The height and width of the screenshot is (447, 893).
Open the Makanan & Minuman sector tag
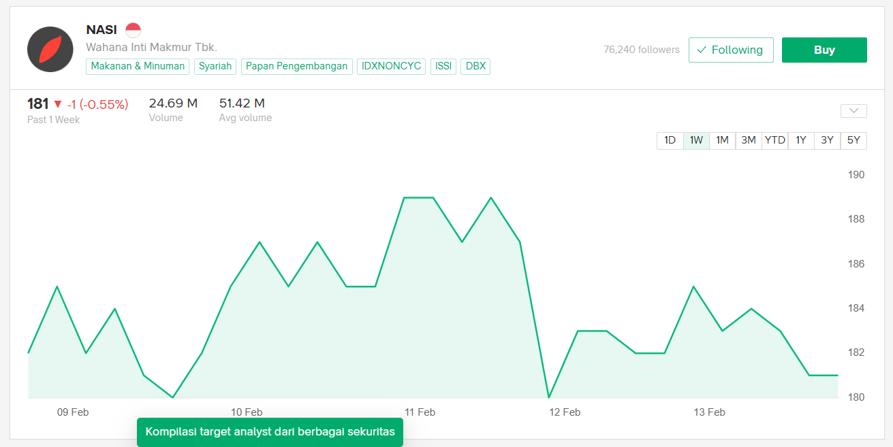click(x=138, y=66)
